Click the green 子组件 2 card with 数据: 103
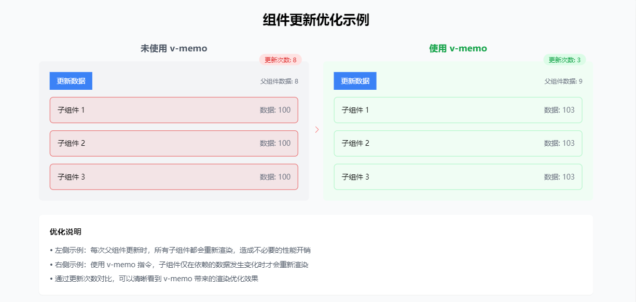Viewport: 636px width, 302px height. 458,143
